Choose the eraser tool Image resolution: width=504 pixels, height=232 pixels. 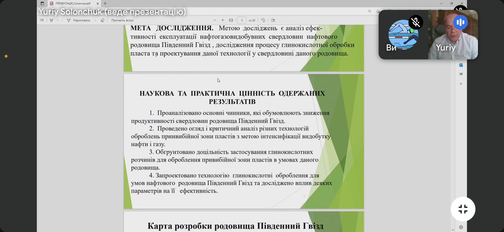[102, 20]
